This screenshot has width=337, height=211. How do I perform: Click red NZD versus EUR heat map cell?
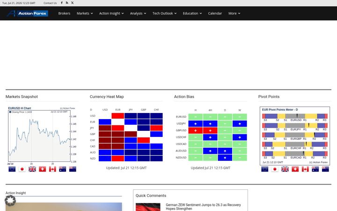click(118, 158)
